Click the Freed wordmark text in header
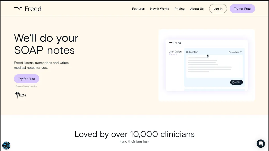 click(33, 9)
